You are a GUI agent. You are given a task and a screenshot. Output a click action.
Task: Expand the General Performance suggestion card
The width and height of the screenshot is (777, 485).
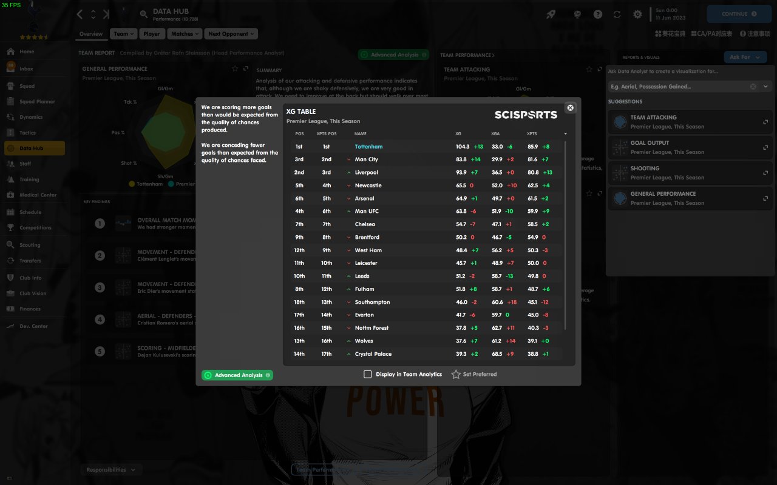click(765, 198)
